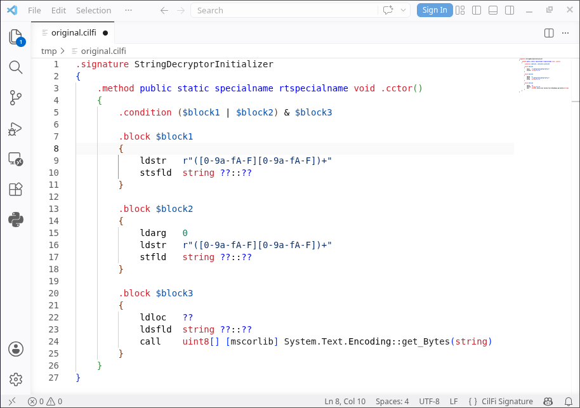
Task: Click the [mscorlib] assembly reference
Action: 252,341
